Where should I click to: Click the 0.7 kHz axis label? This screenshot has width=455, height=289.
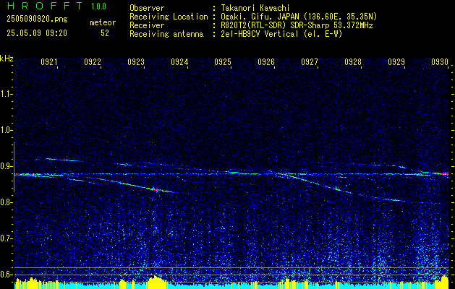point(7,238)
